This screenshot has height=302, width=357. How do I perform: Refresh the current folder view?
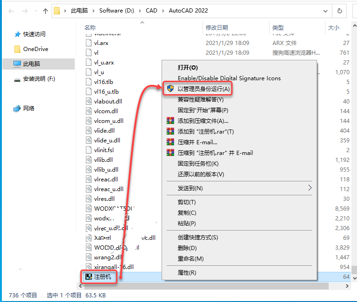click(339, 11)
